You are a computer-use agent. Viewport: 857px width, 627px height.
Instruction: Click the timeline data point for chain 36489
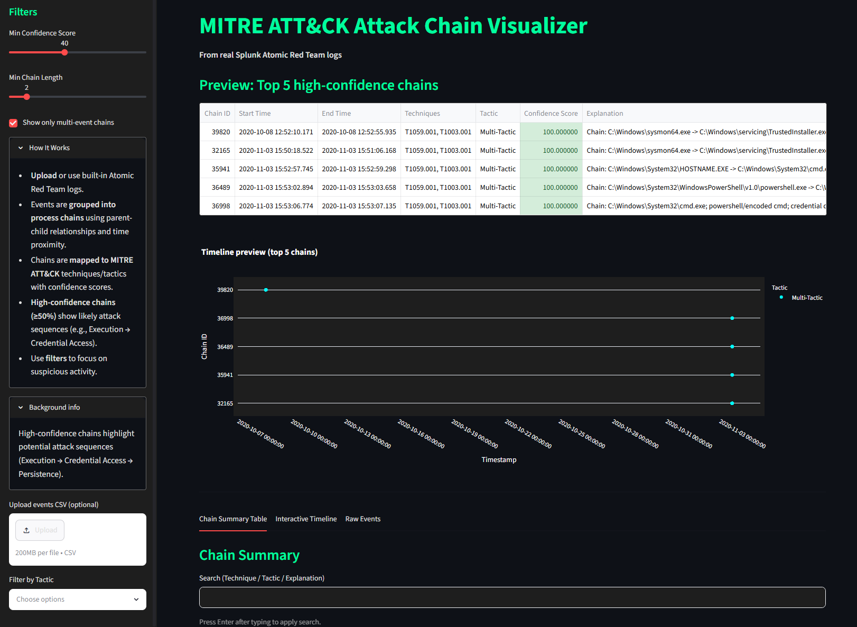(x=732, y=347)
